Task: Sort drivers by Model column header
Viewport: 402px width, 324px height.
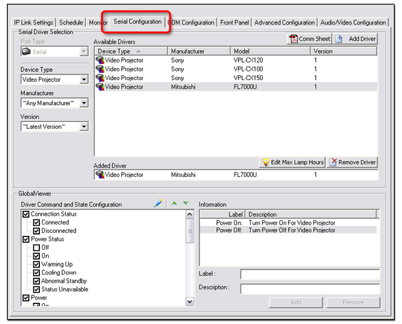Action: pyautogui.click(x=271, y=51)
